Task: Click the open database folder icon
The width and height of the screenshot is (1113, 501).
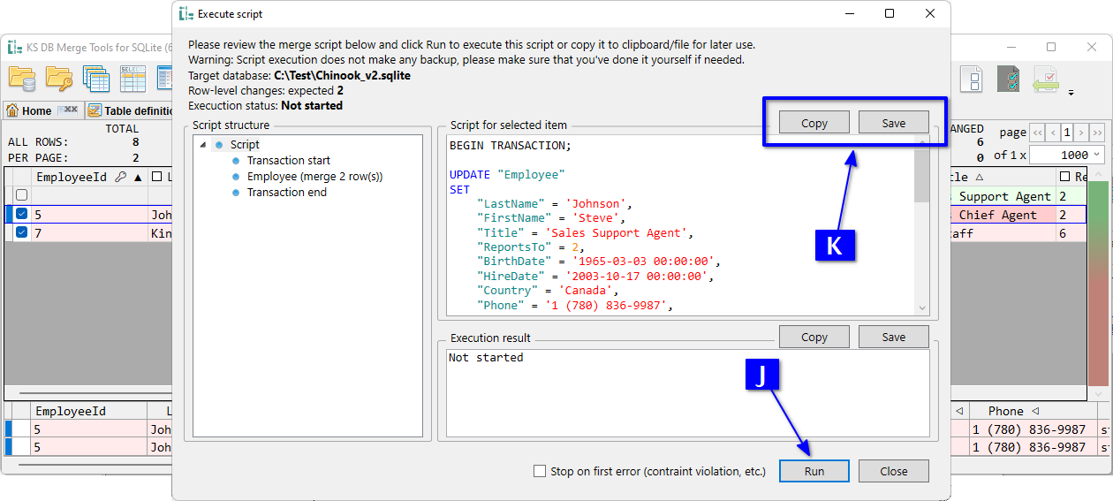Action: (x=22, y=80)
